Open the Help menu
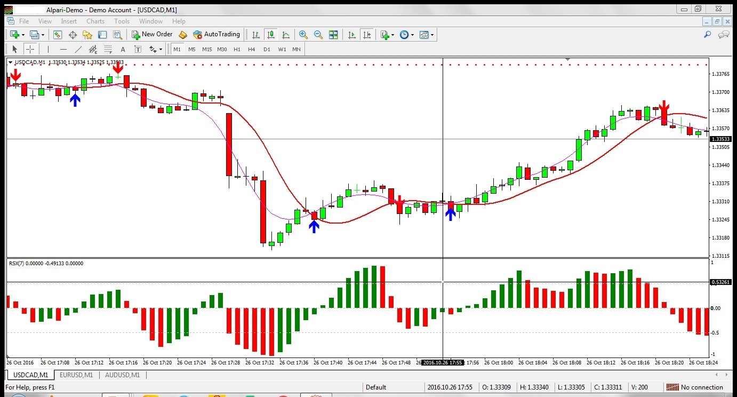 (179, 21)
